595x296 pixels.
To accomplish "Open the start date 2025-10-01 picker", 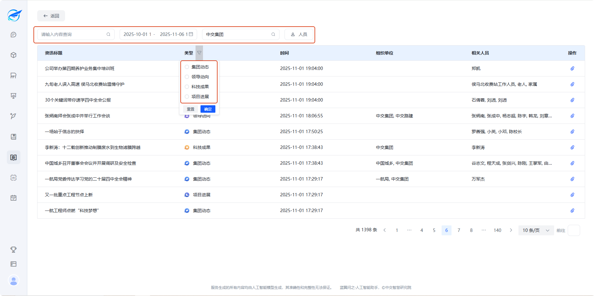I will [137, 34].
